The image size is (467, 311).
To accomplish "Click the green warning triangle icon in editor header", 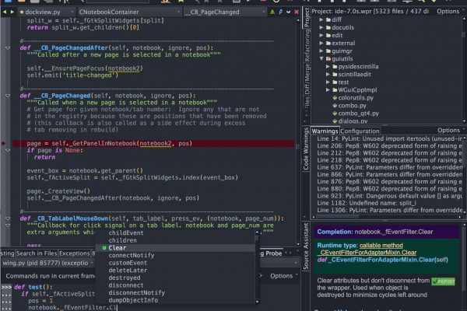I will 272,12.
